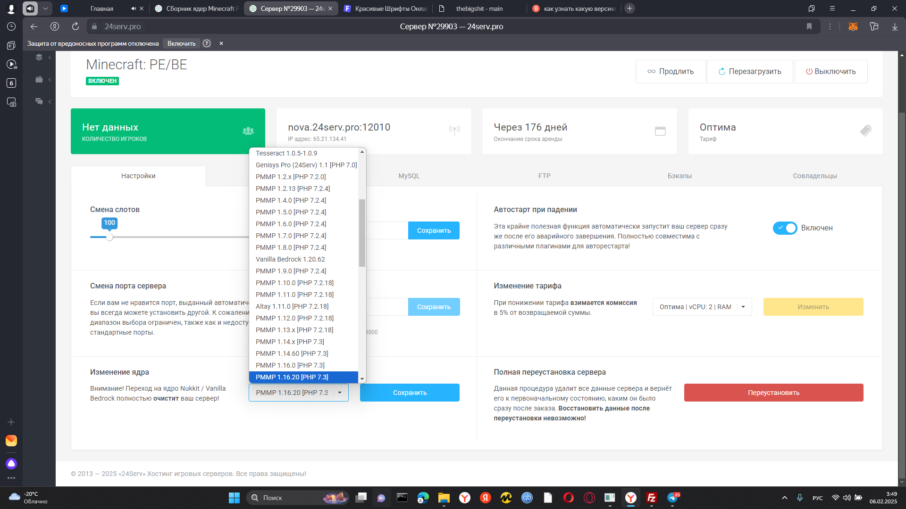
Task: Expand the core selection dropdown arrow
Action: 340,393
